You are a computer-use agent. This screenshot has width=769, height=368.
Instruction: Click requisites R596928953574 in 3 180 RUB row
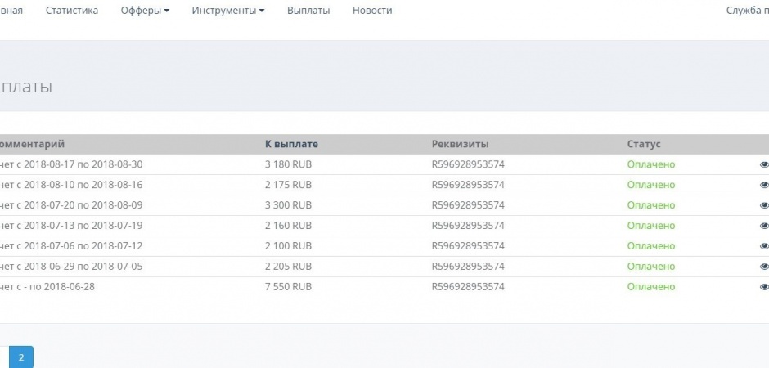click(468, 164)
